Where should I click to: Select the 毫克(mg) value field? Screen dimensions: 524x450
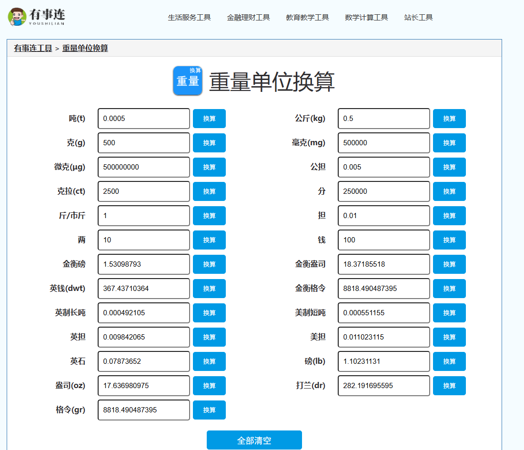pos(384,143)
